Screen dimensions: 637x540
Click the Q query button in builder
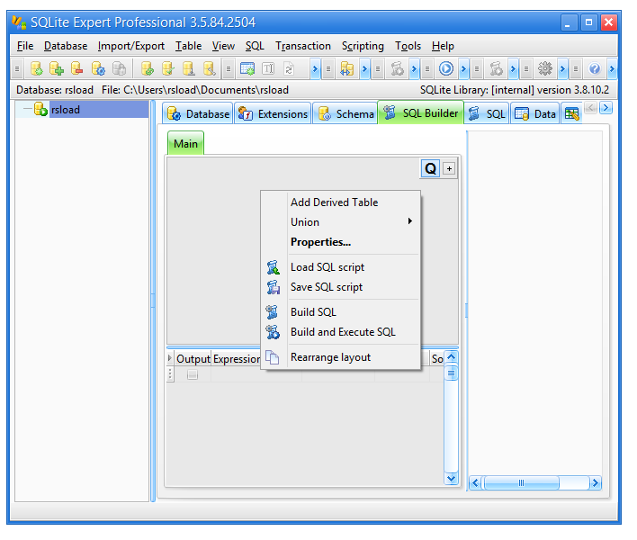click(430, 168)
